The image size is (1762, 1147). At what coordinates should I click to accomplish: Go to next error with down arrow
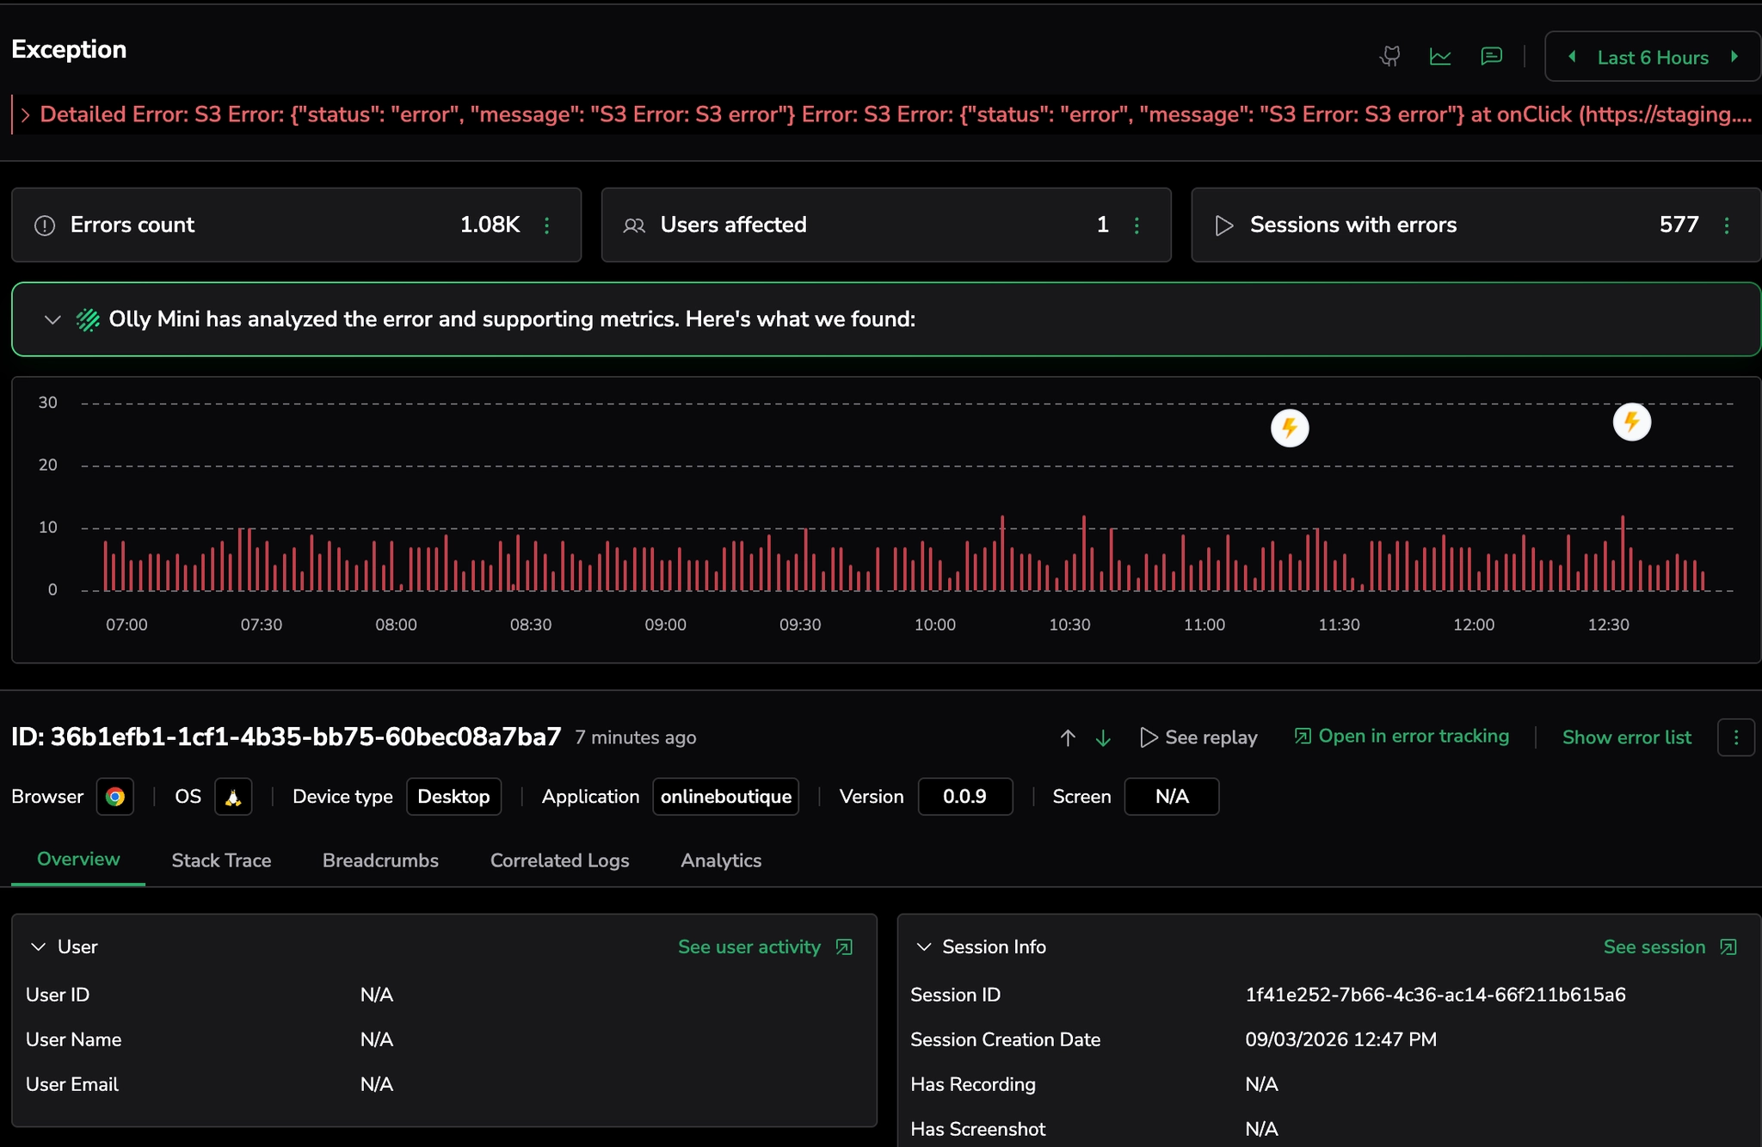[x=1103, y=738]
